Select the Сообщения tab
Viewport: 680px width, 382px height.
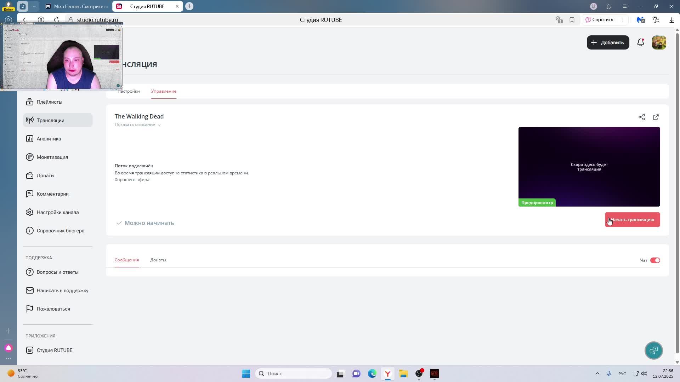click(x=126, y=260)
